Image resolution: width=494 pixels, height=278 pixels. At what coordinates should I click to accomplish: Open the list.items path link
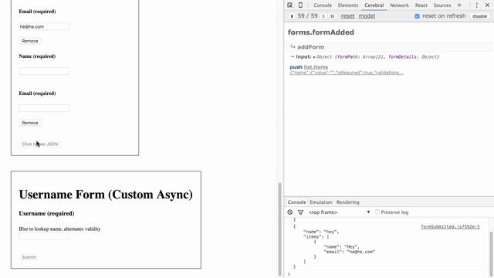click(316, 67)
